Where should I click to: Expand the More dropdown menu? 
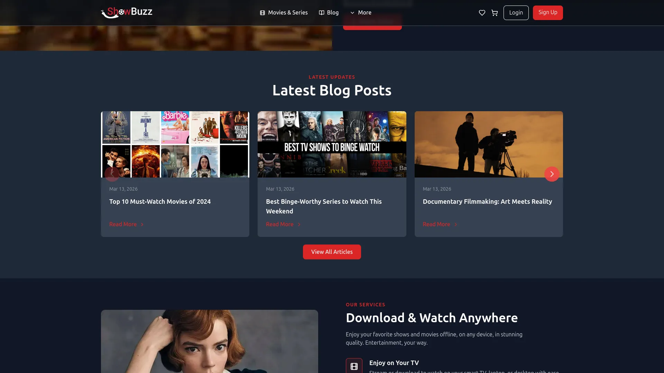[361, 13]
